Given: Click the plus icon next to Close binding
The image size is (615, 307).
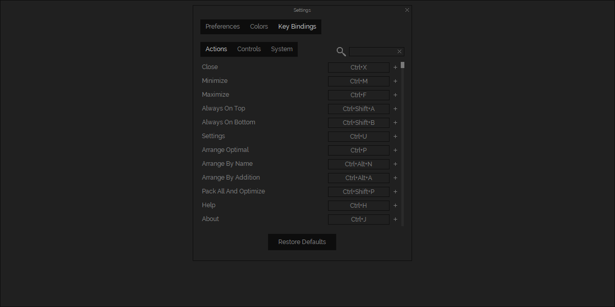Looking at the screenshot, I should click(x=395, y=68).
